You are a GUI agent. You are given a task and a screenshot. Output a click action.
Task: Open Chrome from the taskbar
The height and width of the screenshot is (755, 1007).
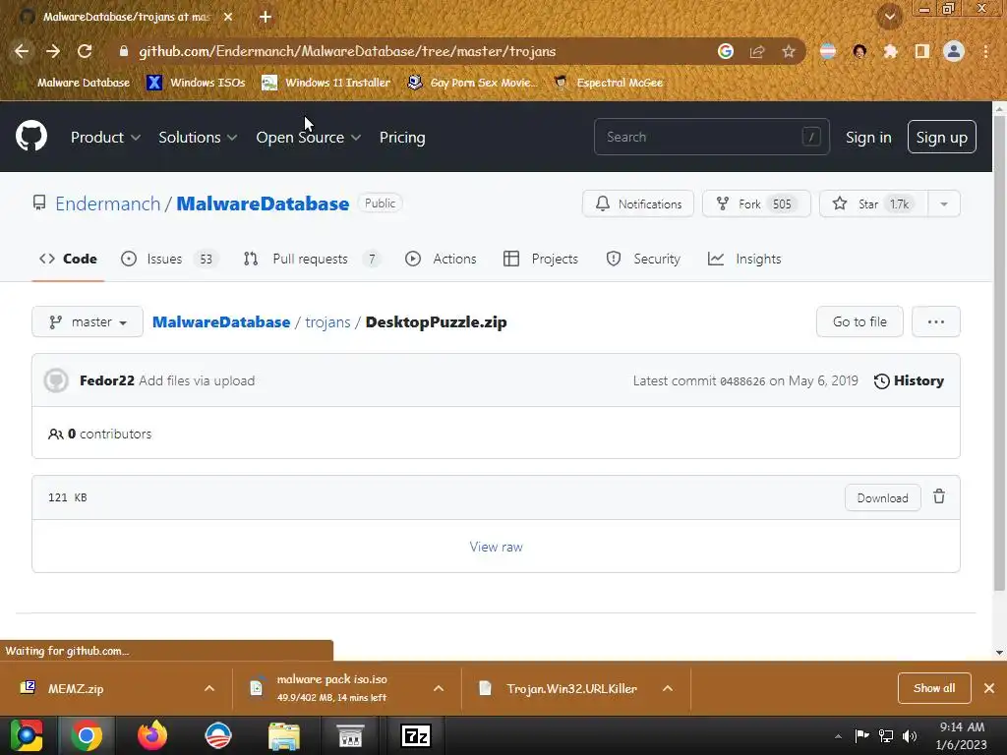pos(87,735)
